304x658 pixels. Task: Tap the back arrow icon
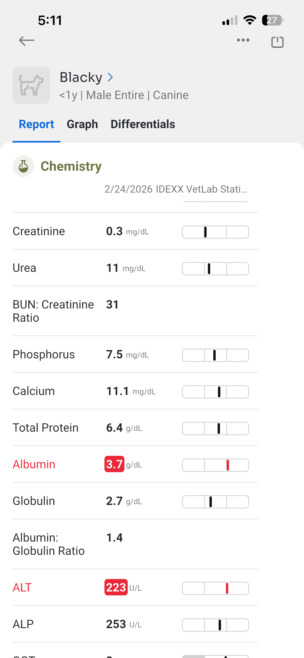27,41
